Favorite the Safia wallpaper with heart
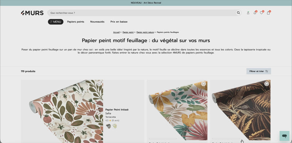This screenshot has width=292, height=143. [99, 84]
